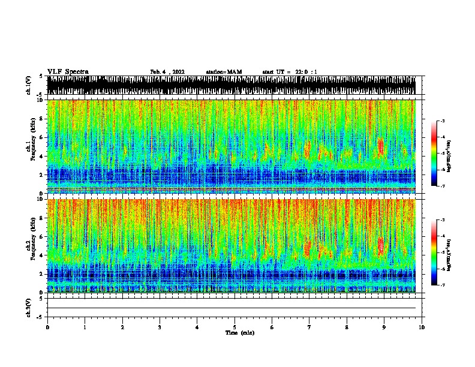475x367 pixels.
Task: Click the red burst near minute 7 in ch.2 spectrogram
Action: [x=308, y=248]
